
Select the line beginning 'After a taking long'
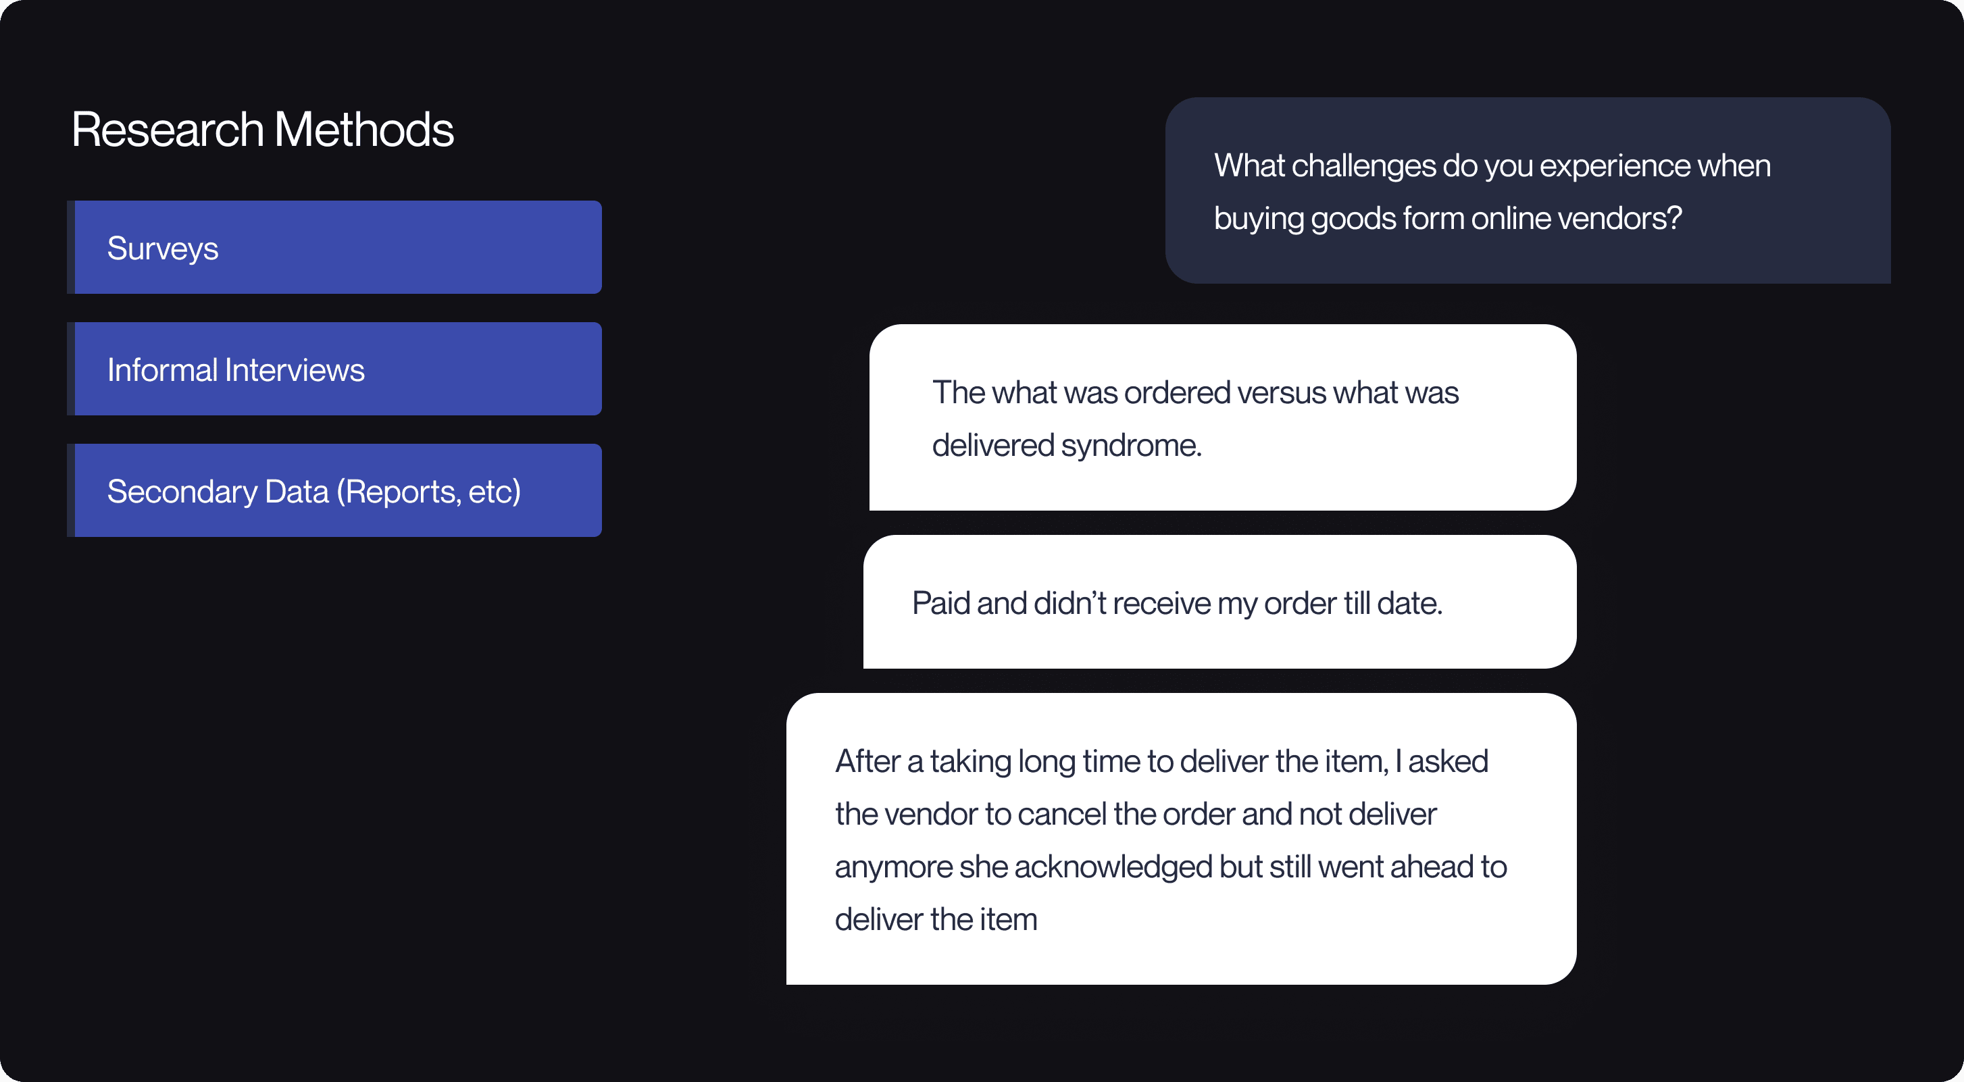pyautogui.click(x=1161, y=762)
